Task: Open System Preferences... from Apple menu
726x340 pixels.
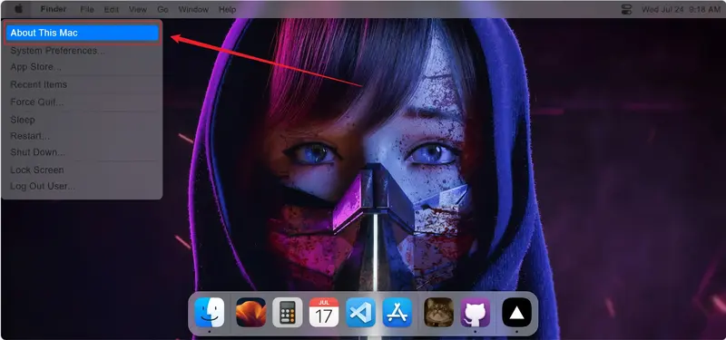Action: [x=82, y=51]
